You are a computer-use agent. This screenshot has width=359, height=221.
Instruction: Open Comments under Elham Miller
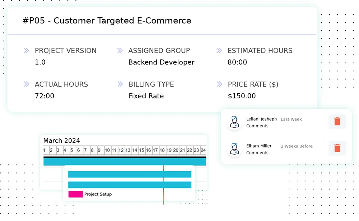[257, 153]
